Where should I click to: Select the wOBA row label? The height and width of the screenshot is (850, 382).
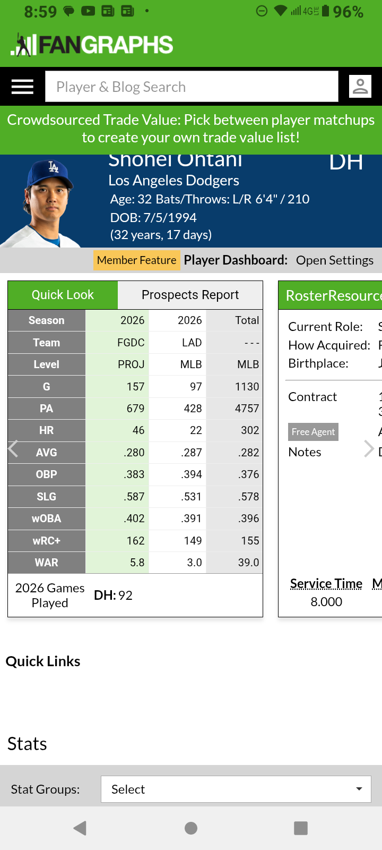click(47, 518)
